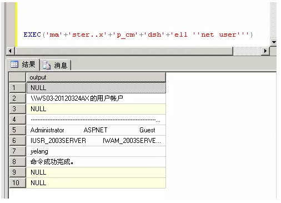Select row header 5
Viewport: 281px width, 203px height.
(17, 130)
